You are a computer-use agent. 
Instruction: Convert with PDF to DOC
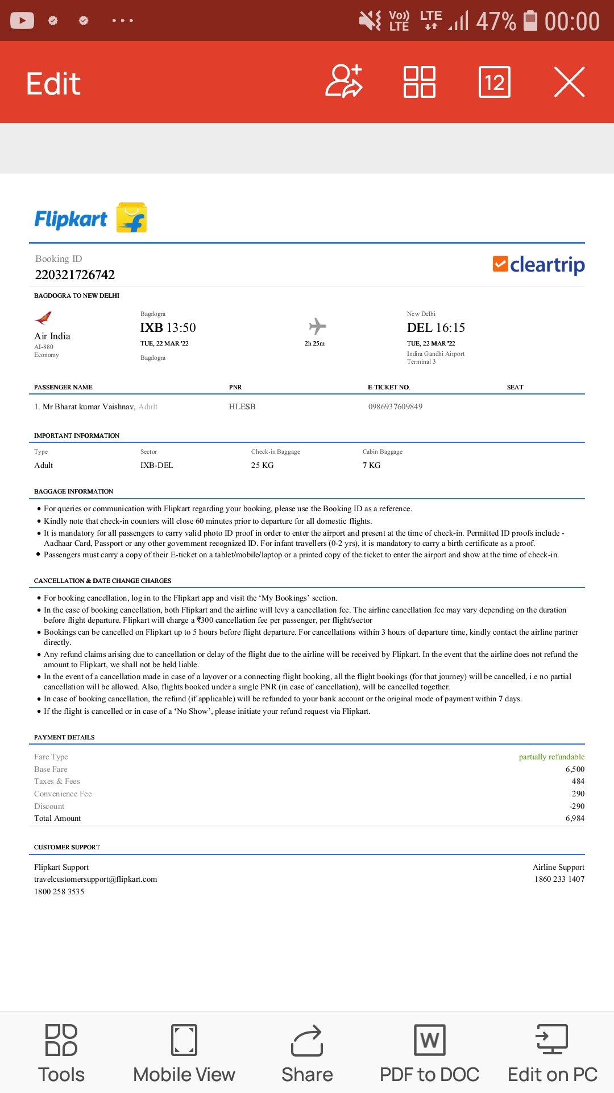coord(429,1053)
